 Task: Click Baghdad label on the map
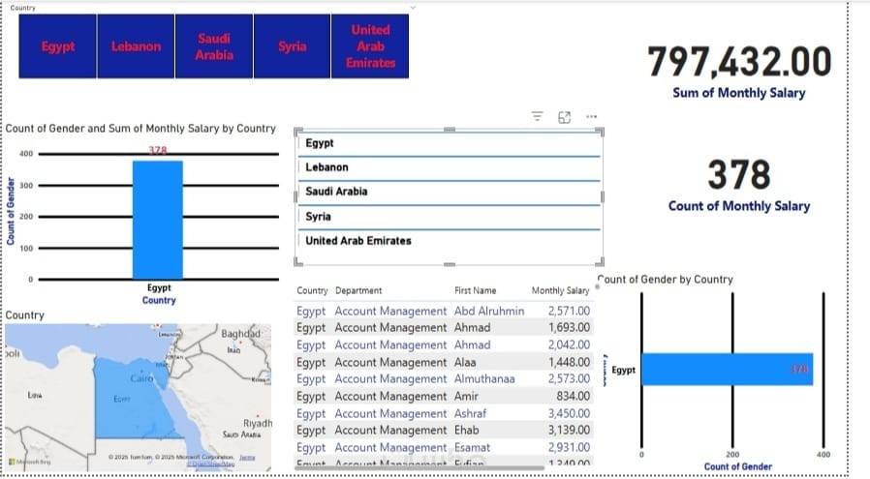click(240, 334)
